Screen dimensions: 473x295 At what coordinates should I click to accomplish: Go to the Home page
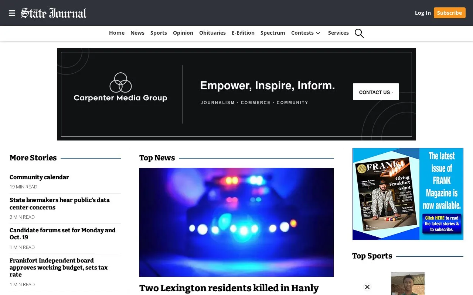click(x=117, y=33)
